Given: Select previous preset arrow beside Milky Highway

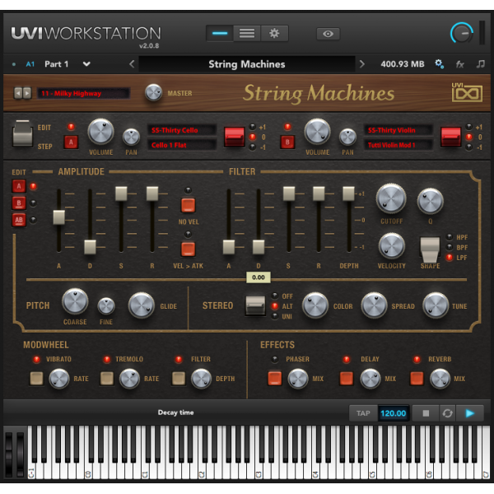Looking at the screenshot, I should pyautogui.click(x=18, y=93).
